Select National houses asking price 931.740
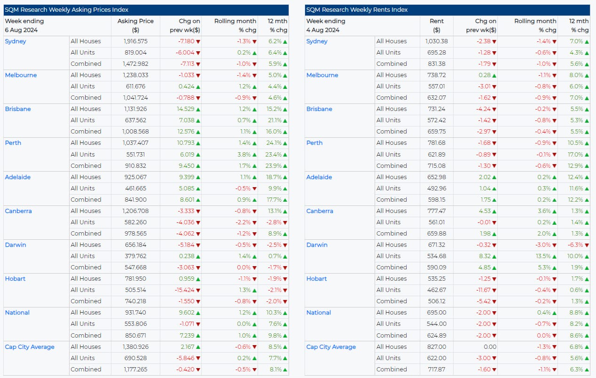 (x=135, y=313)
